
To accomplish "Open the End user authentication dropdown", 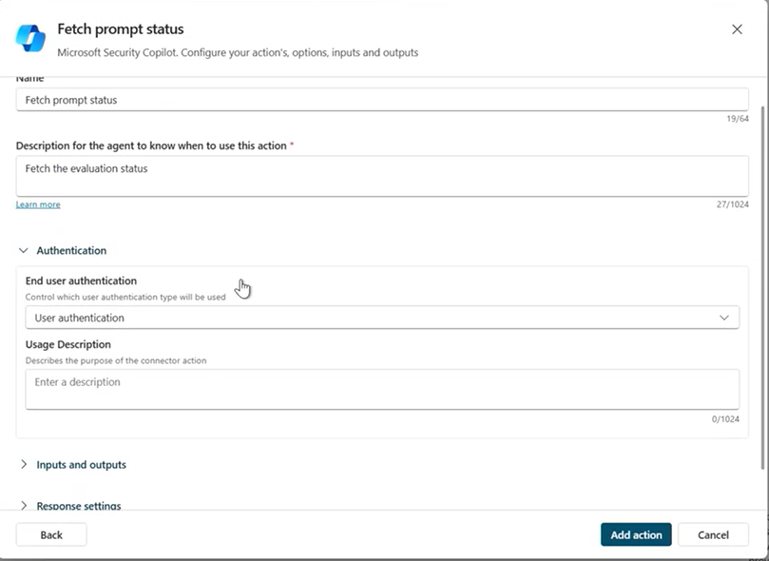I will pyautogui.click(x=726, y=317).
